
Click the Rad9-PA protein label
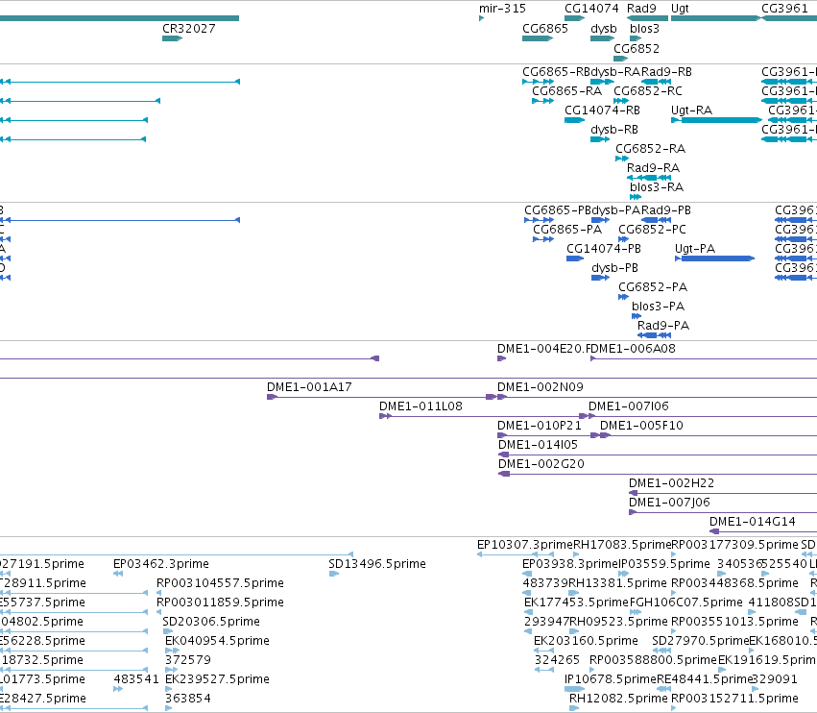[x=663, y=326]
